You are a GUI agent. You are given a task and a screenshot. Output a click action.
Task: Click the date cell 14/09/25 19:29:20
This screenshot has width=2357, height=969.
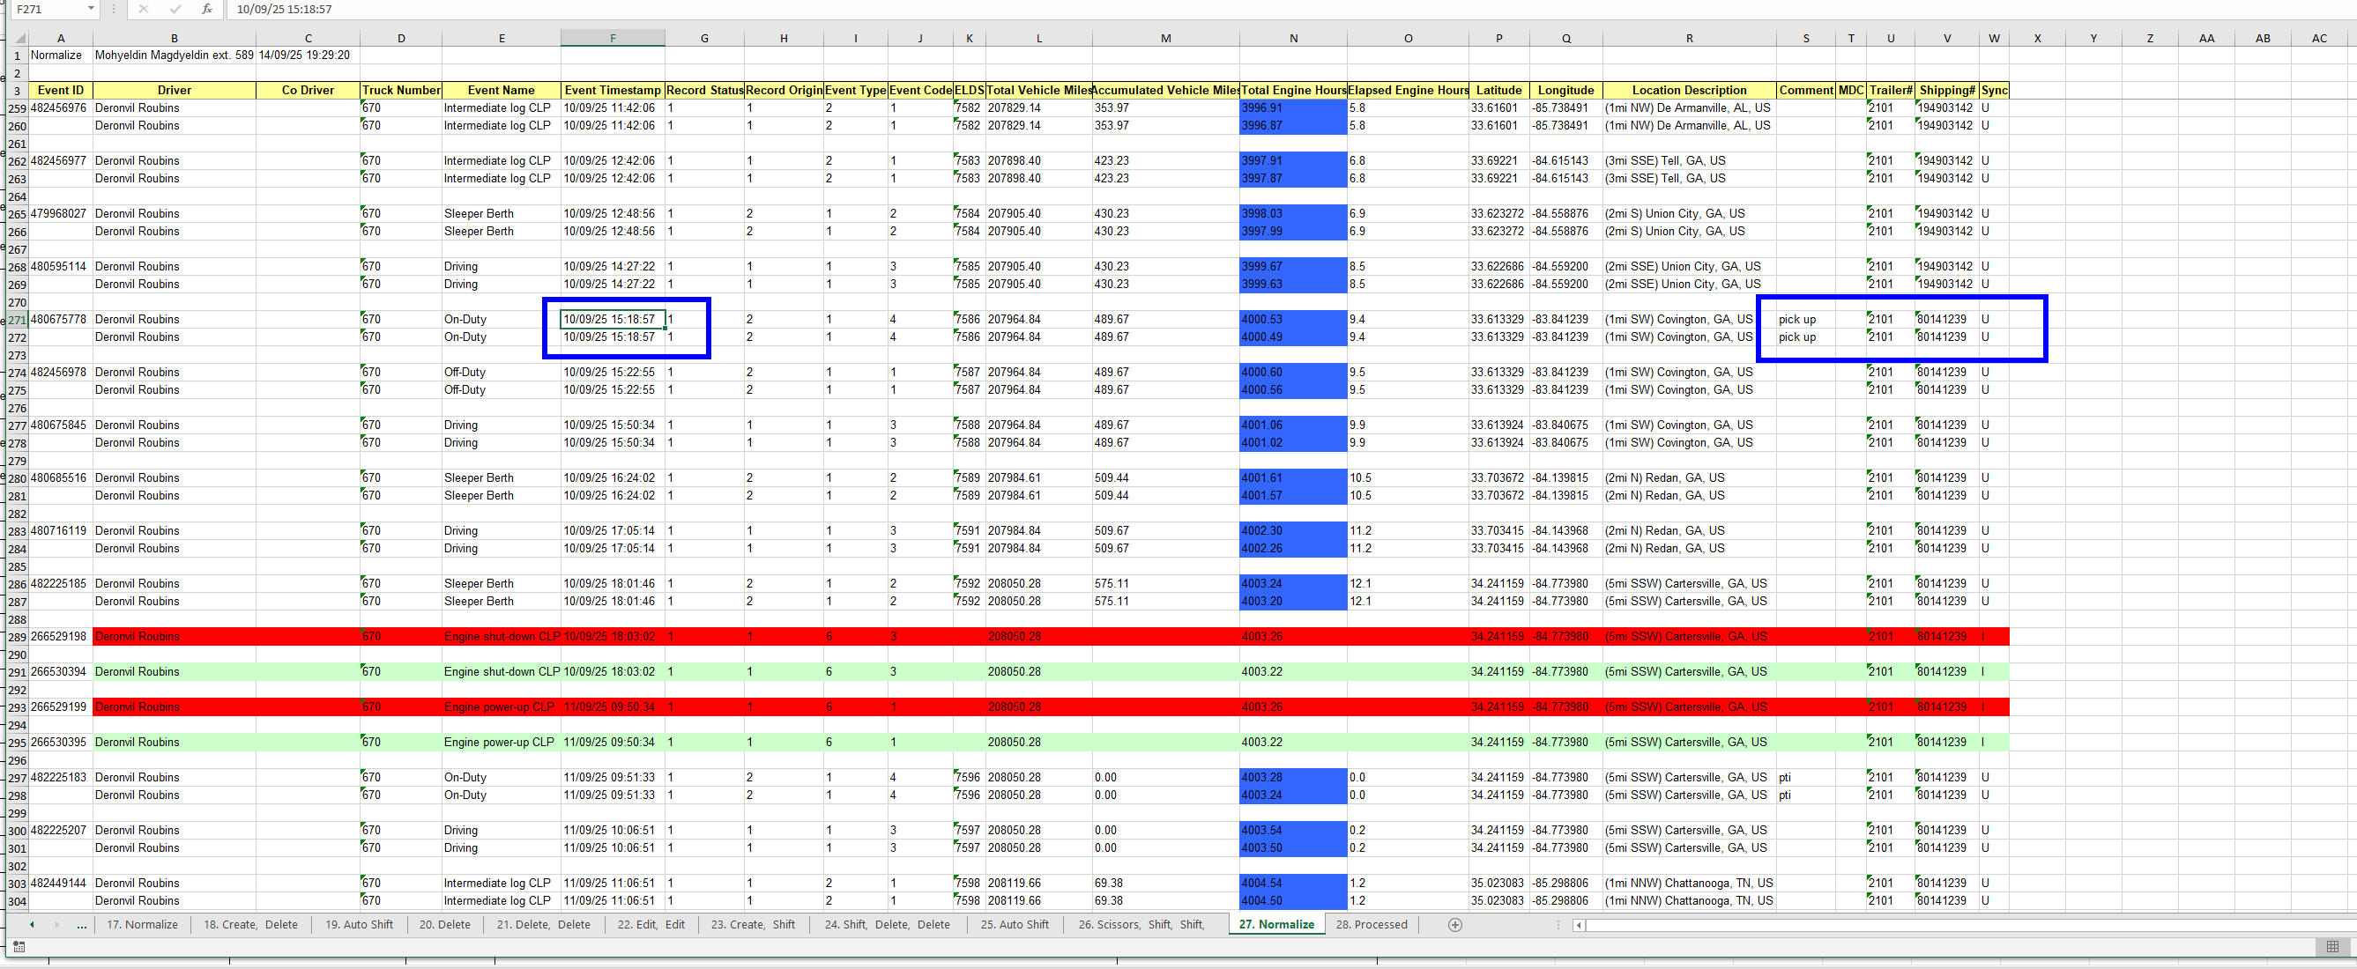coord(308,55)
